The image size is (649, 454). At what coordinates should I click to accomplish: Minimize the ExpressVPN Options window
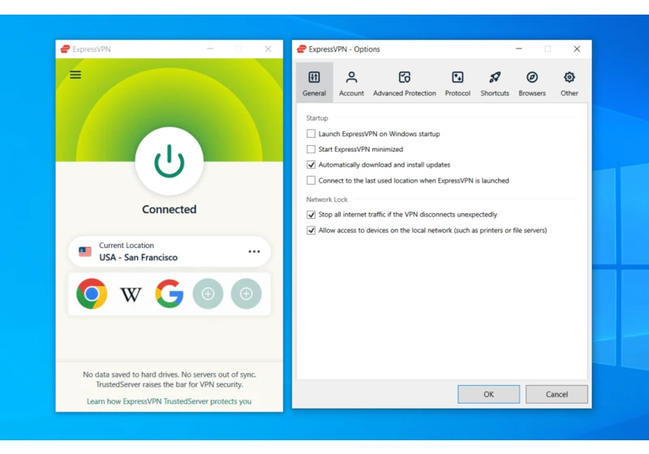518,49
